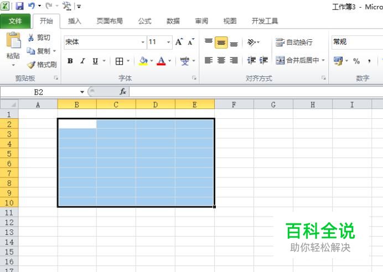The height and width of the screenshot is (272, 383).
Task: Click the Name Box showing B2
Action: pyautogui.click(x=39, y=92)
